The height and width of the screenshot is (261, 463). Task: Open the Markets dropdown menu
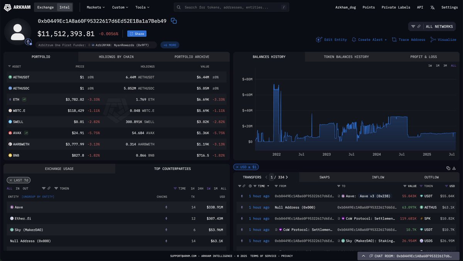96,7
